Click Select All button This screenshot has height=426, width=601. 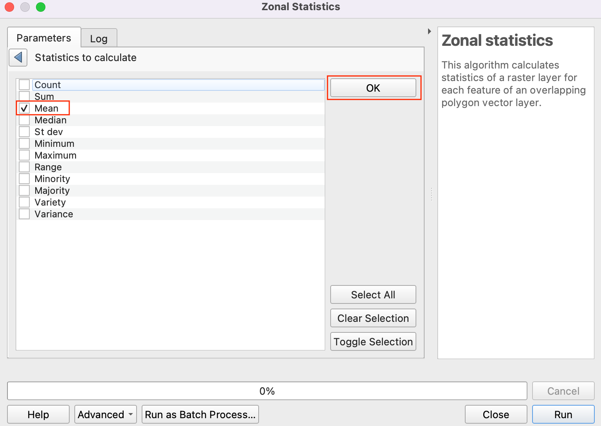[x=373, y=294]
